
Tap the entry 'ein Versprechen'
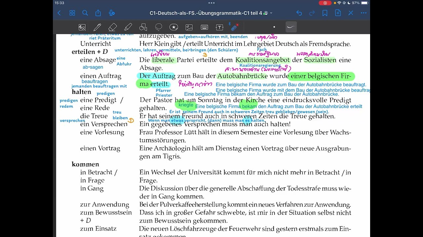(x=104, y=124)
